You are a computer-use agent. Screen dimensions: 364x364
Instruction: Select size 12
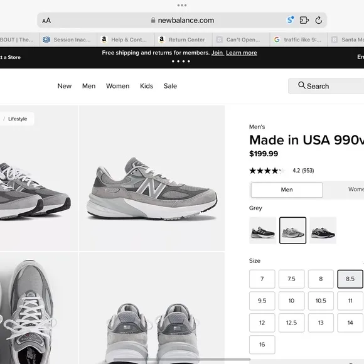click(x=262, y=323)
